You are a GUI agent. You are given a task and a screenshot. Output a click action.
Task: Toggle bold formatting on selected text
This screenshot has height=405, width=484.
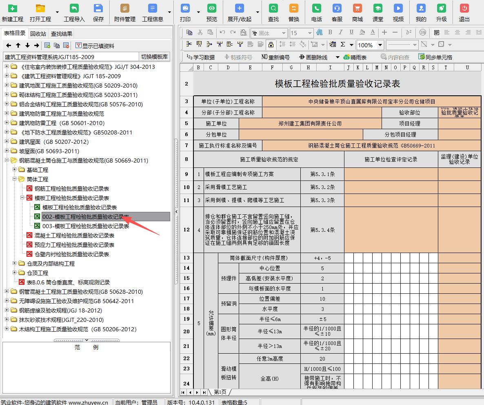tap(330, 32)
